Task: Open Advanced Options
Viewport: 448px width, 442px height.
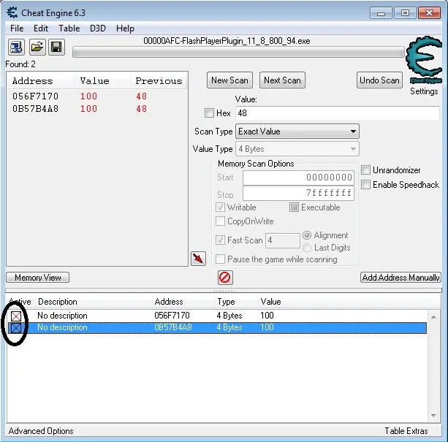Action: (41, 431)
